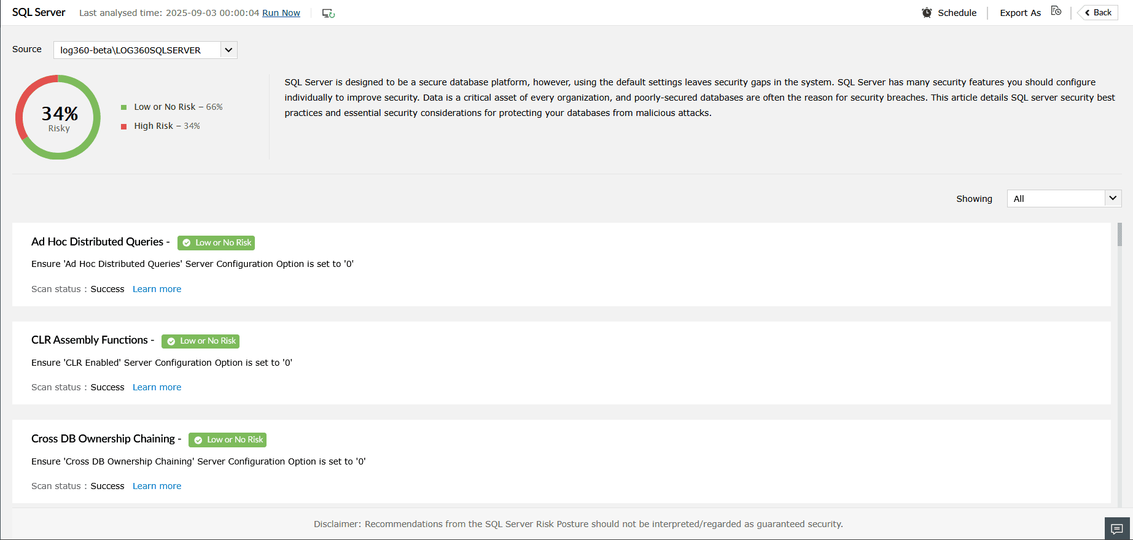1133x540 pixels.
Task: Expand the Source server dropdown arrow
Action: tap(228, 50)
